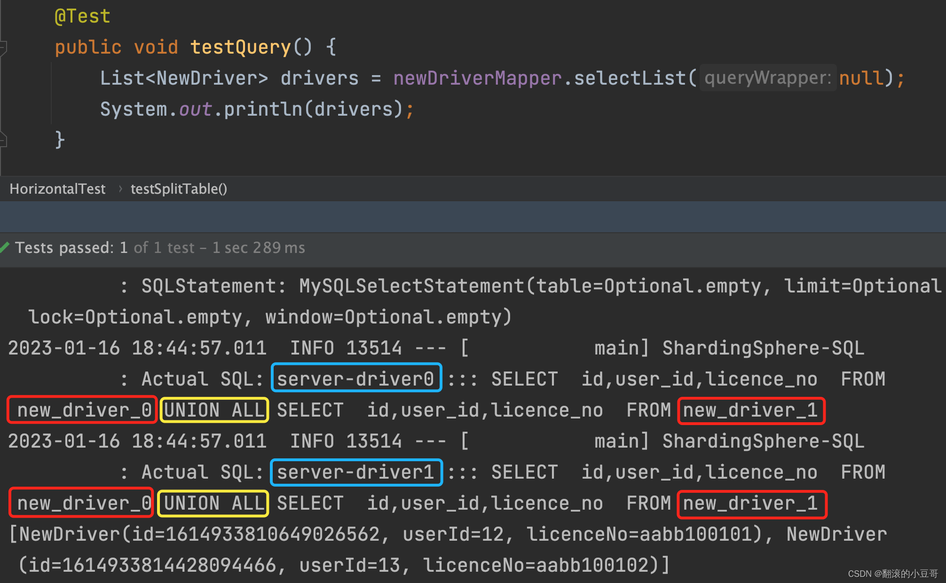
Task: Click the queryWrapper parameter hint
Action: [767, 78]
